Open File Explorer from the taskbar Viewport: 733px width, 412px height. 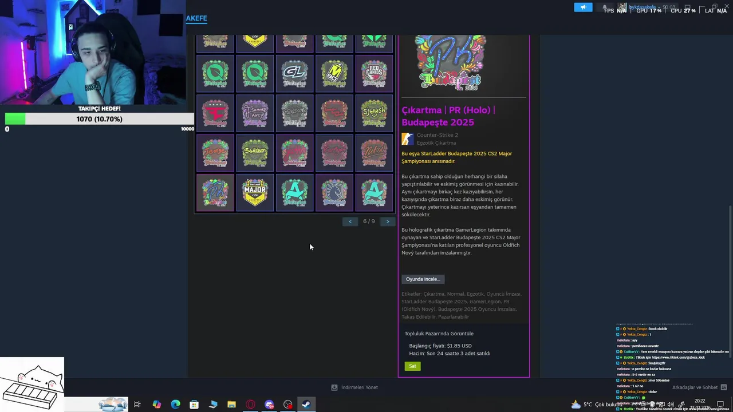231,405
